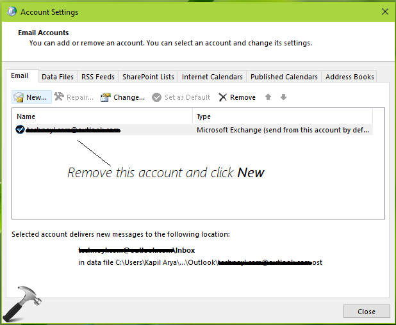Image resolution: width=396 pixels, height=325 pixels.
Task: Open the Published Calendars tab
Action: point(284,77)
